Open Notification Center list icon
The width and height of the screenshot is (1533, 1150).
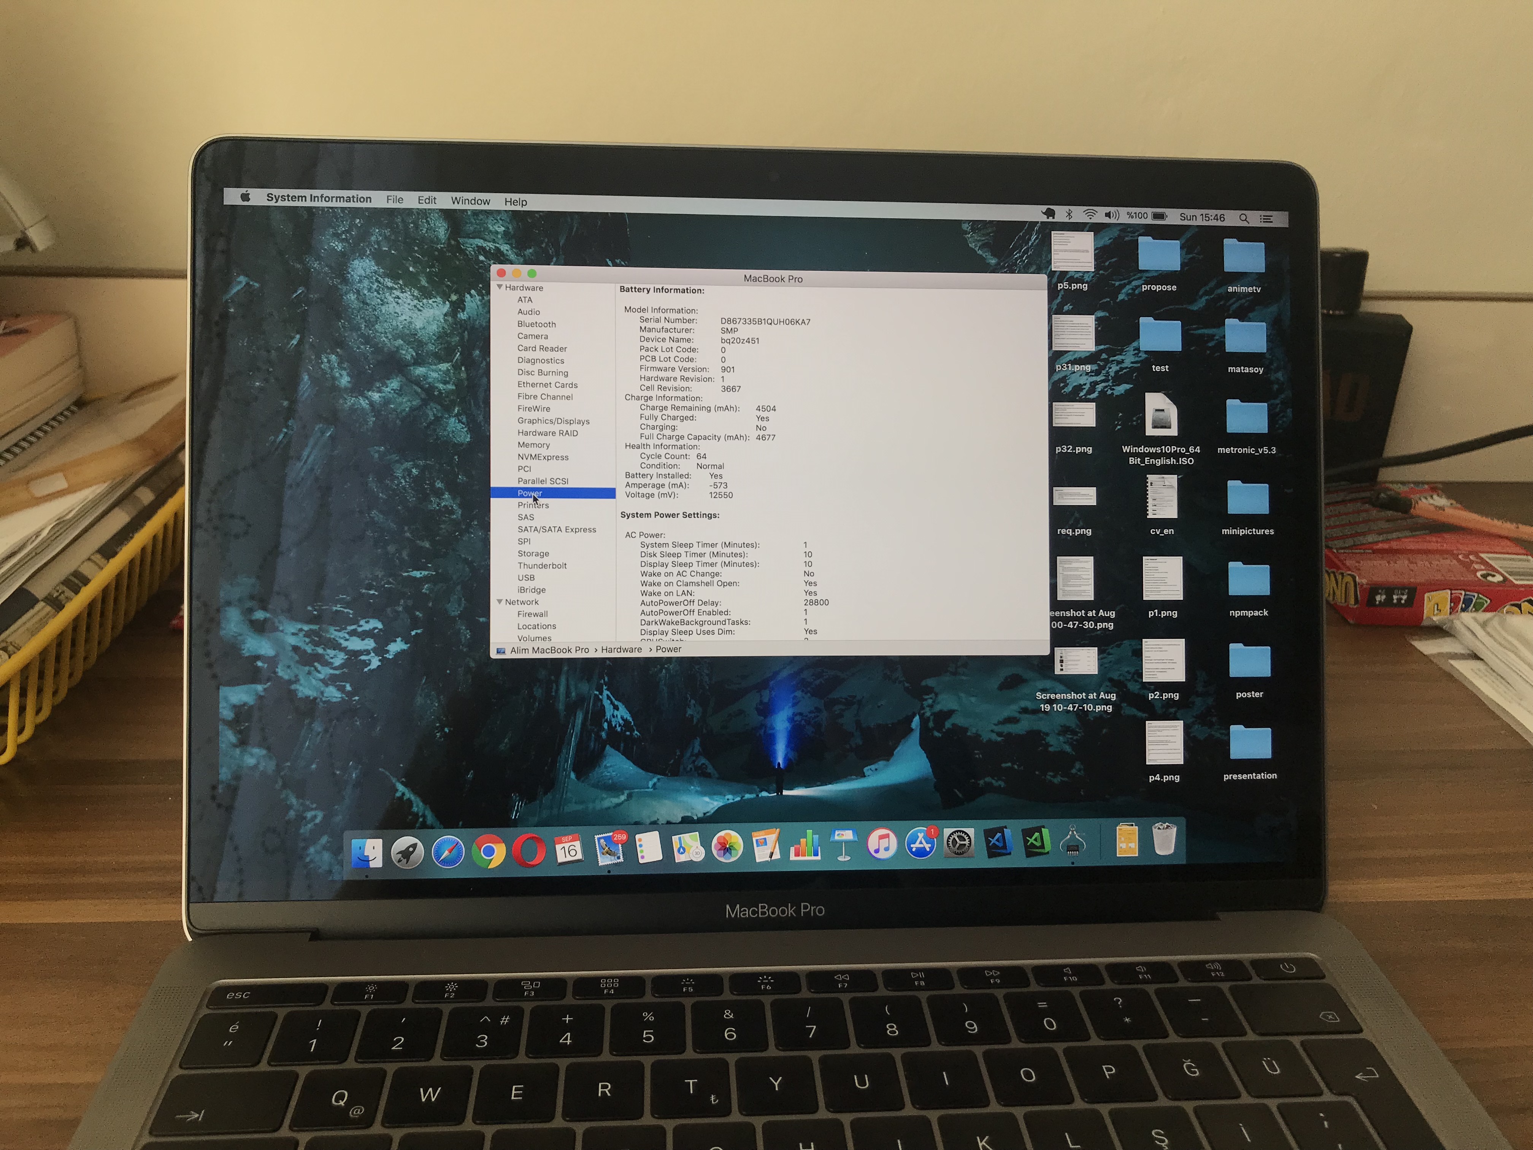pyautogui.click(x=1266, y=219)
